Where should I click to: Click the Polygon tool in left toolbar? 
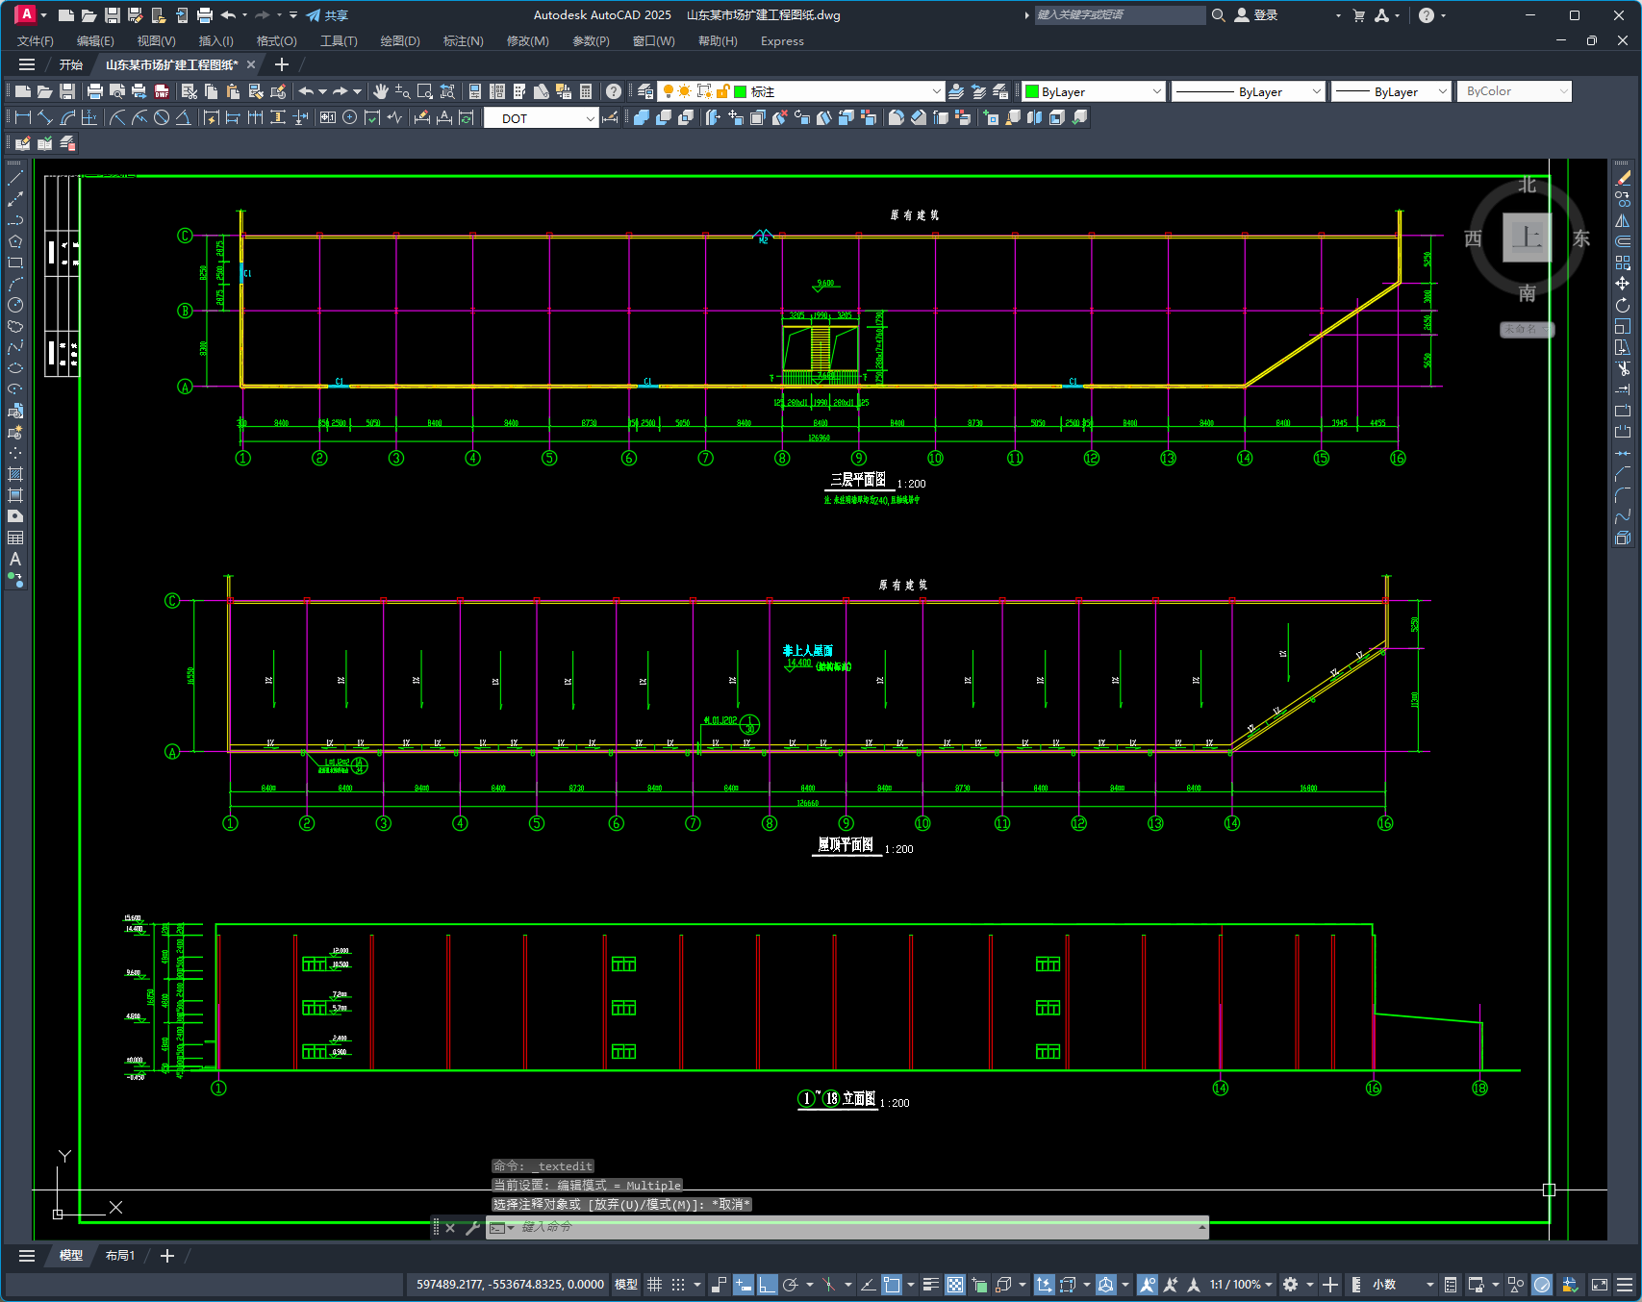15,241
